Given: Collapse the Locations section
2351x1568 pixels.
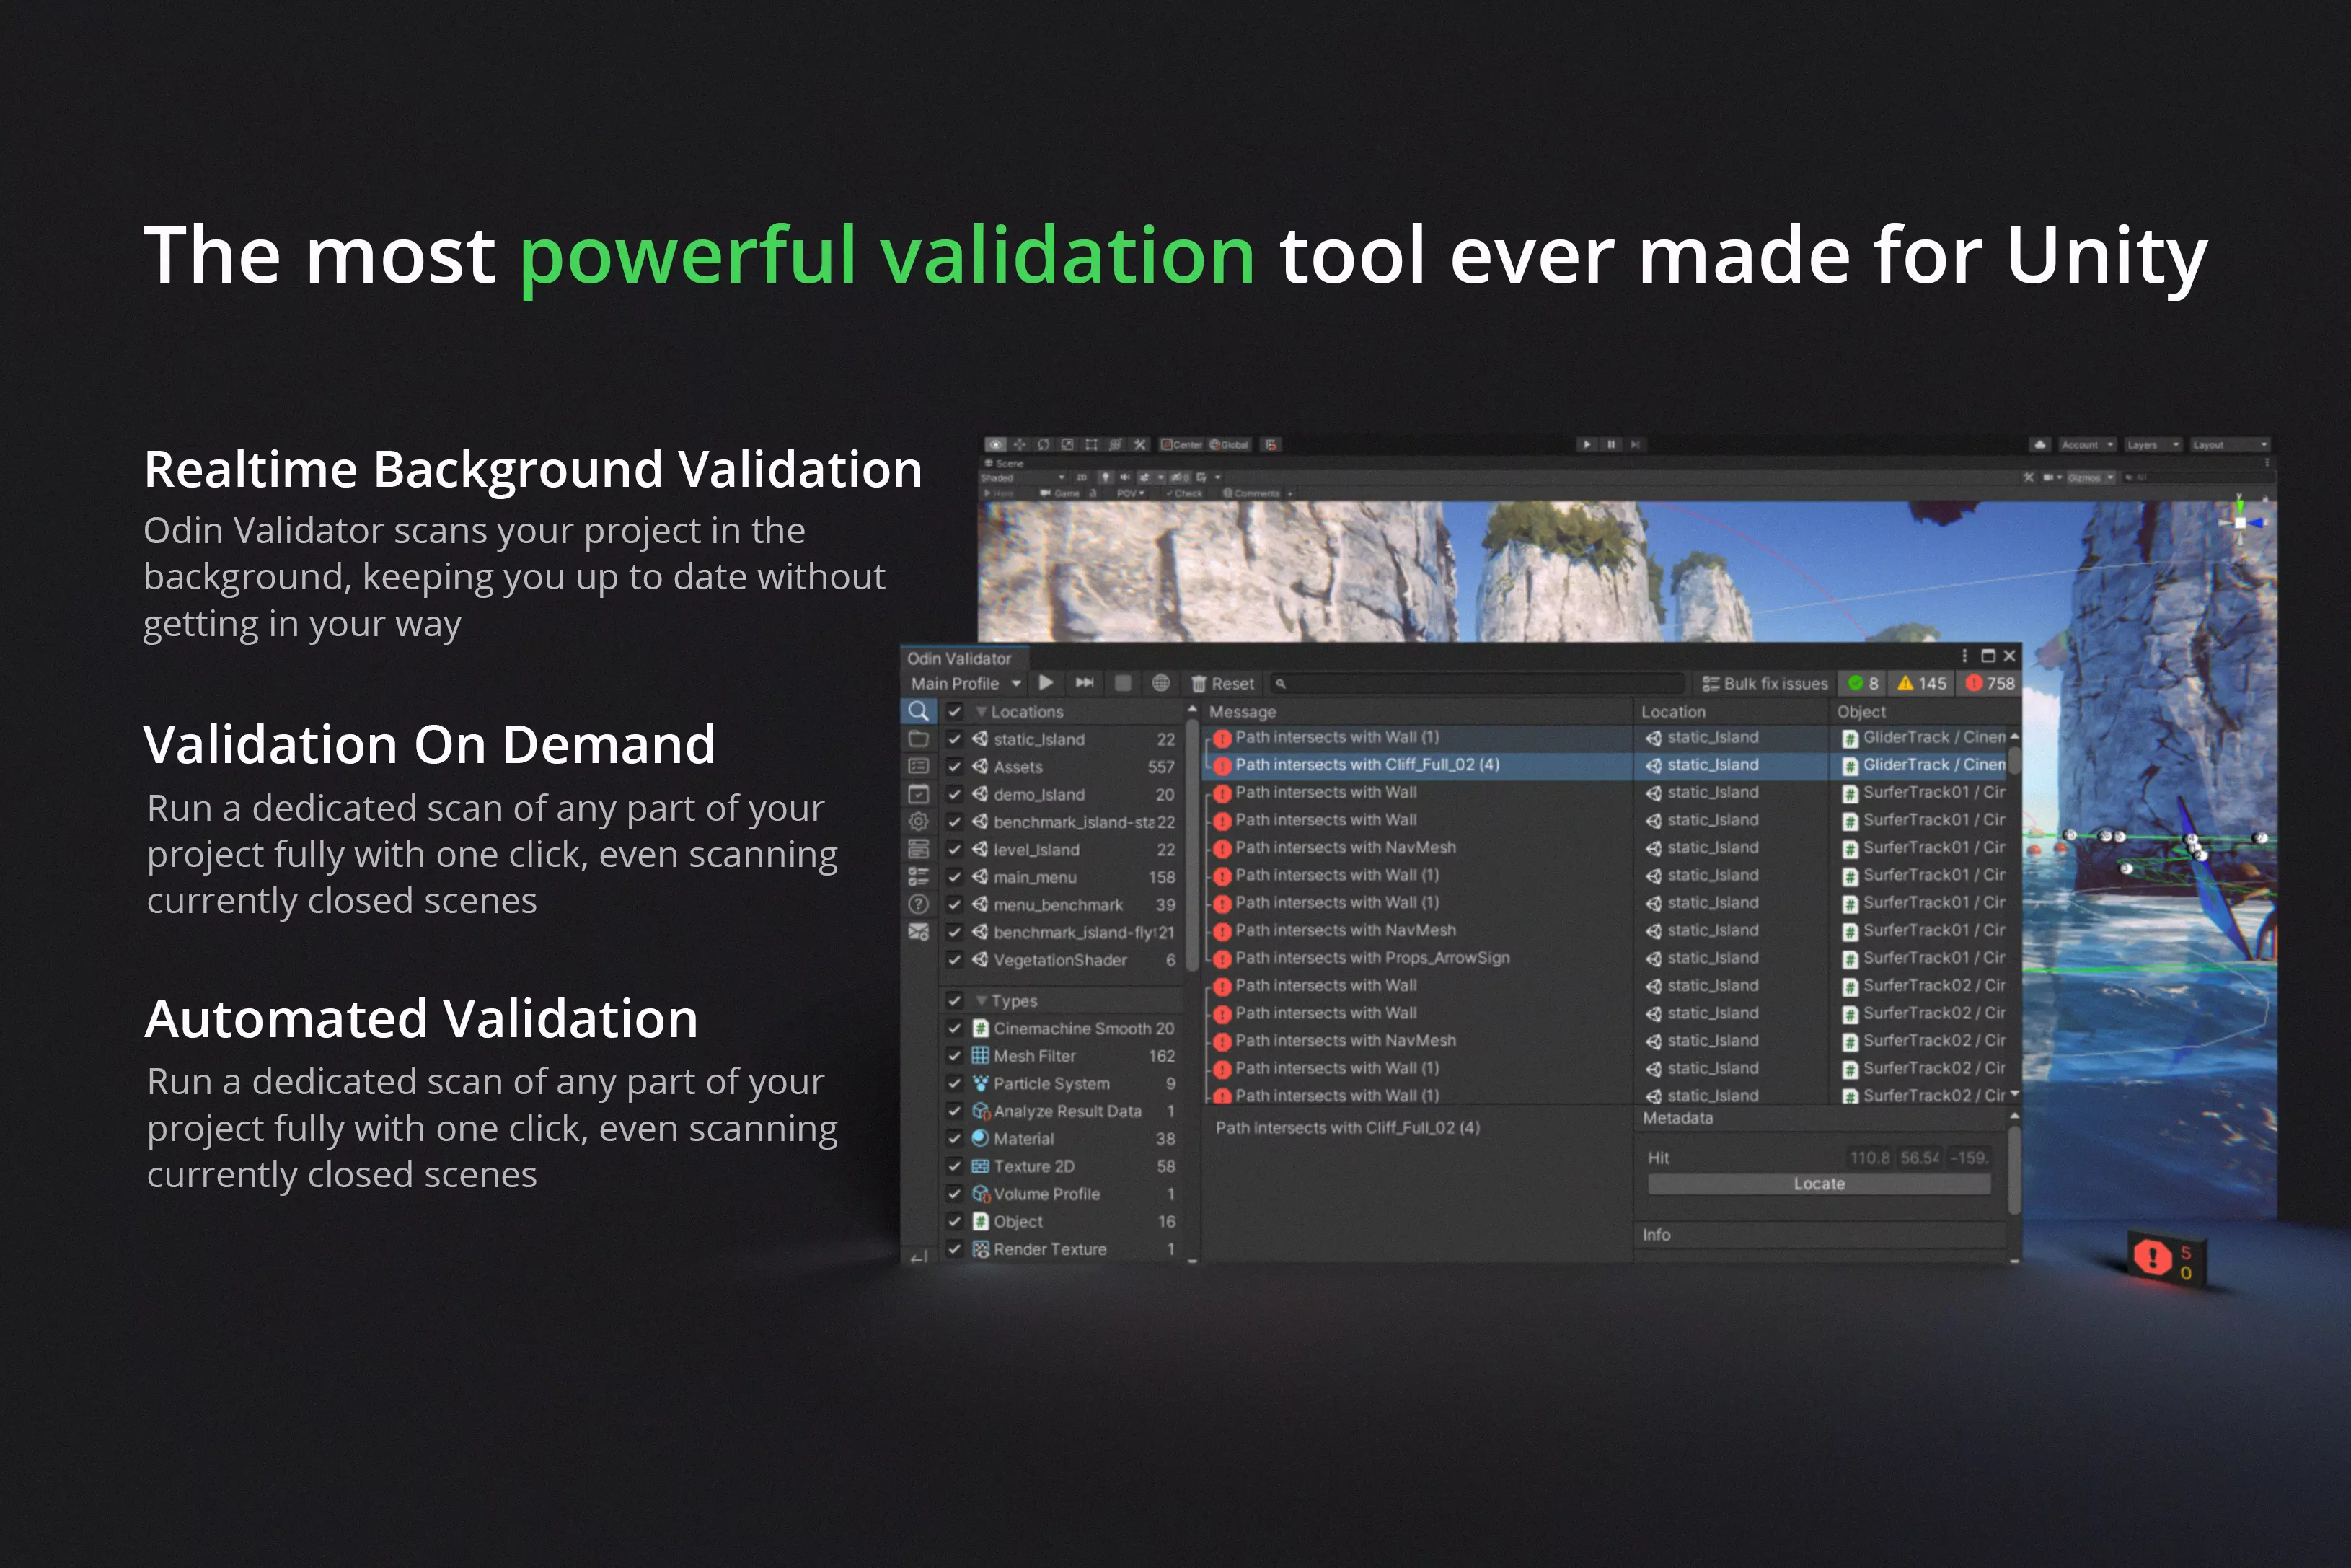Looking at the screenshot, I should 982,712.
